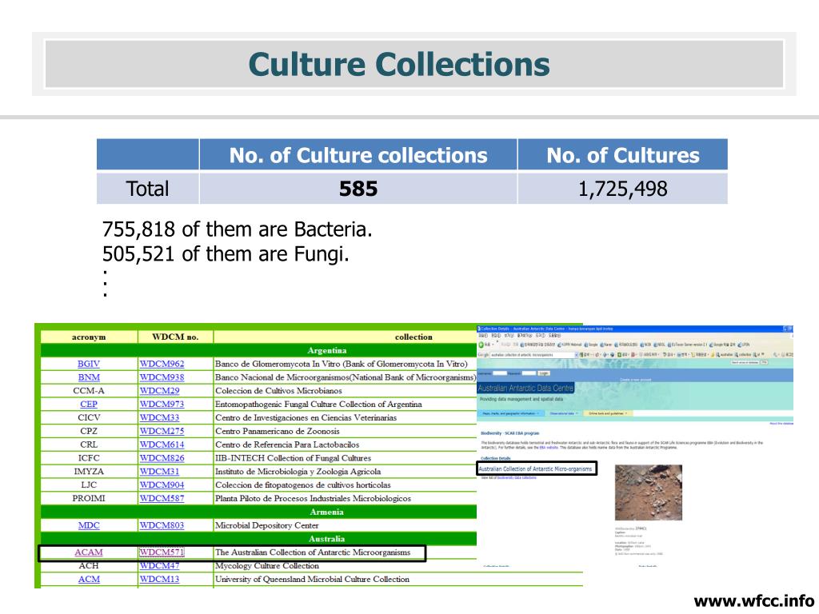Follow the WDCM614 link
The image size is (819, 614).
click(x=162, y=445)
